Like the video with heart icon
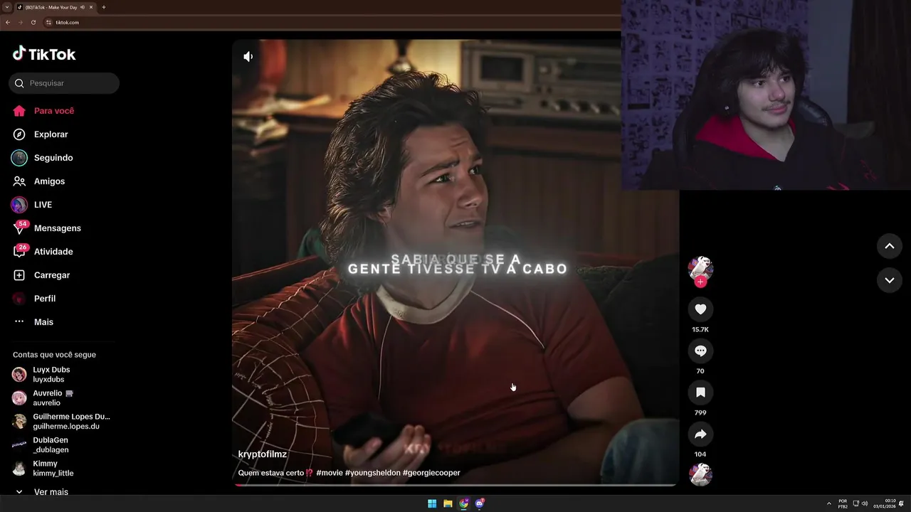 pyautogui.click(x=700, y=309)
